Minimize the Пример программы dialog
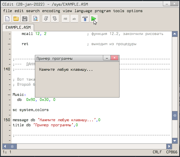180x157 pixels. (107, 58)
